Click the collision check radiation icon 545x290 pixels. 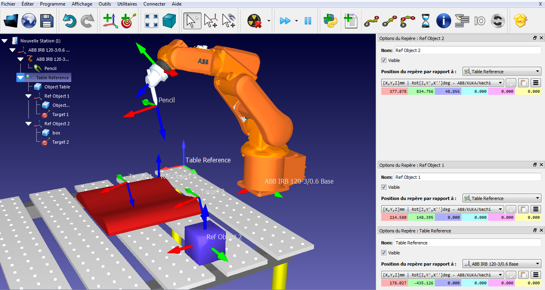tap(254, 20)
